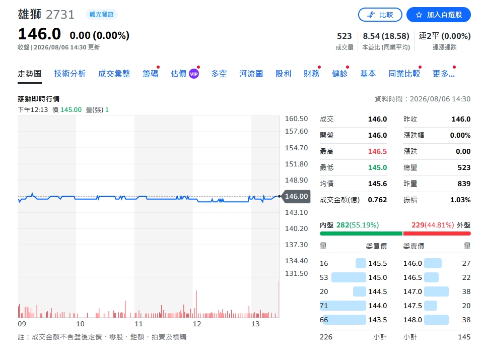
Task: Click the stock name 雄獅 2731
Action: 46,15
